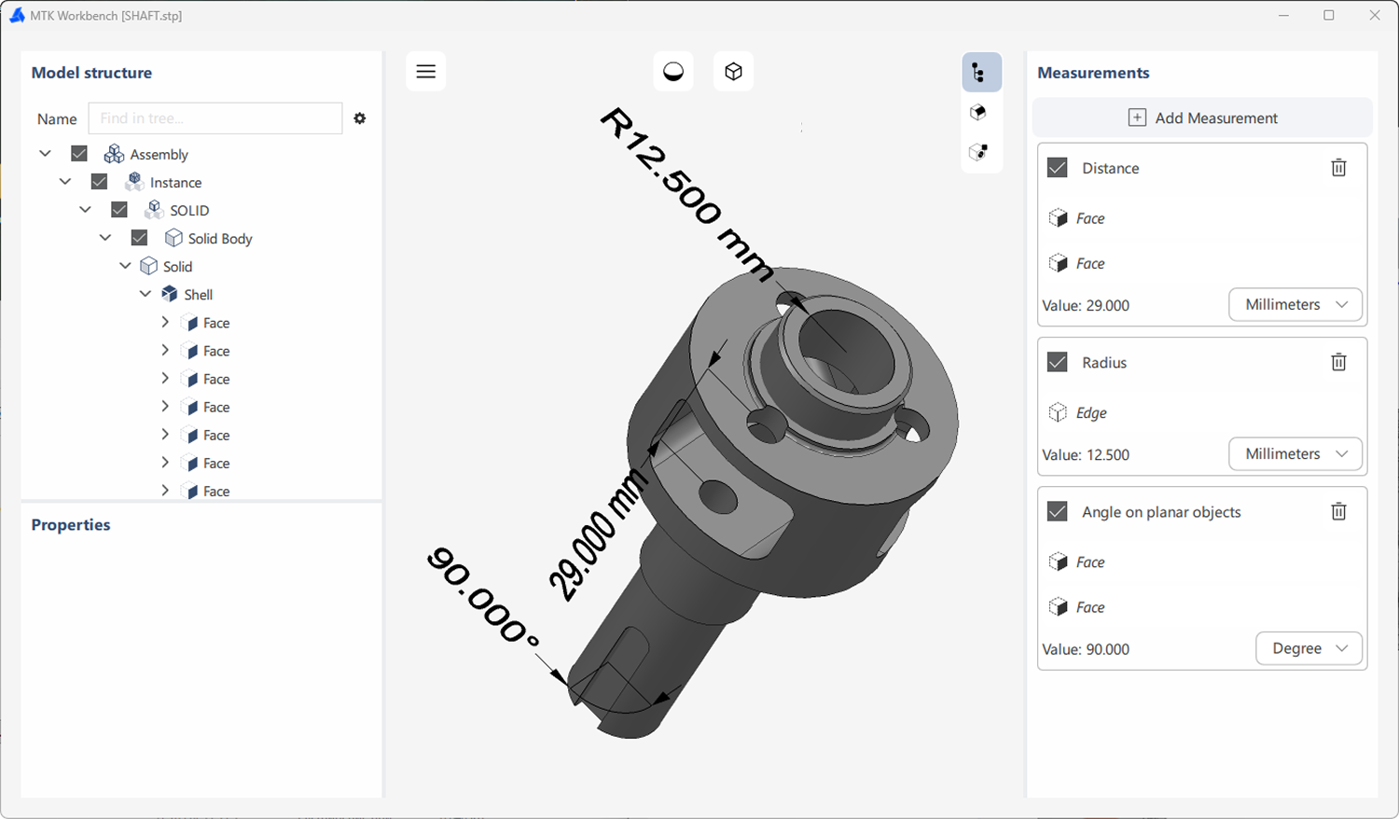Delete the Radius measurement with trash icon
Screen dimensions: 1399x819
[1338, 362]
